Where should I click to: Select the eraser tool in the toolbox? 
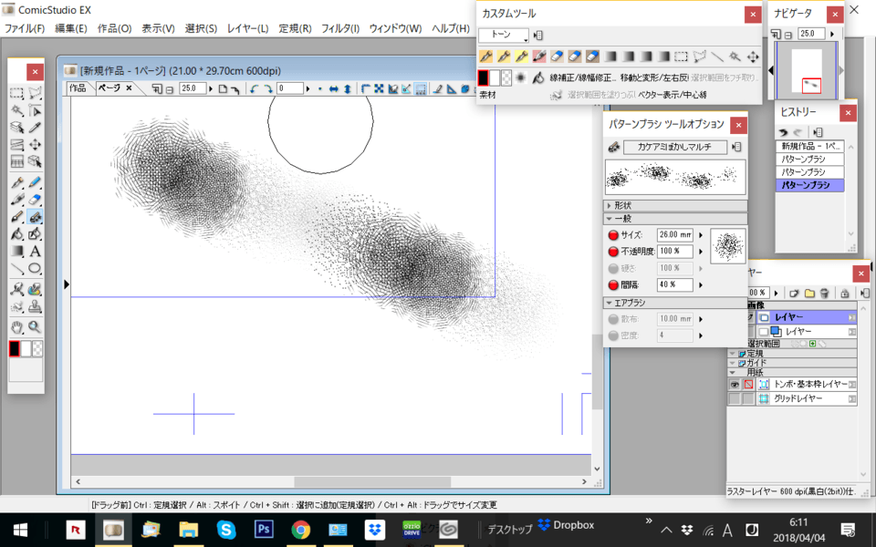[35, 200]
